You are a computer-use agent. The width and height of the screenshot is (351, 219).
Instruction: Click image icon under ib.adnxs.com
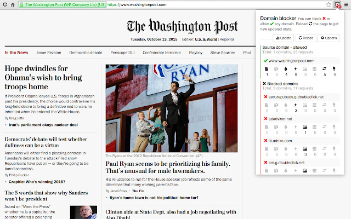(x=305, y=148)
